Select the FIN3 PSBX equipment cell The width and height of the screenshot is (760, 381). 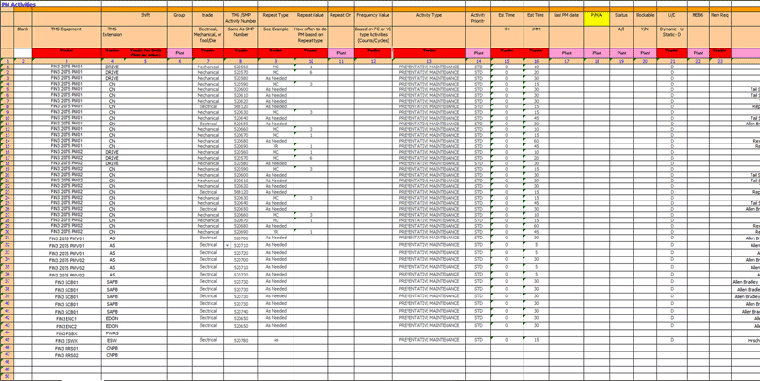66,333
